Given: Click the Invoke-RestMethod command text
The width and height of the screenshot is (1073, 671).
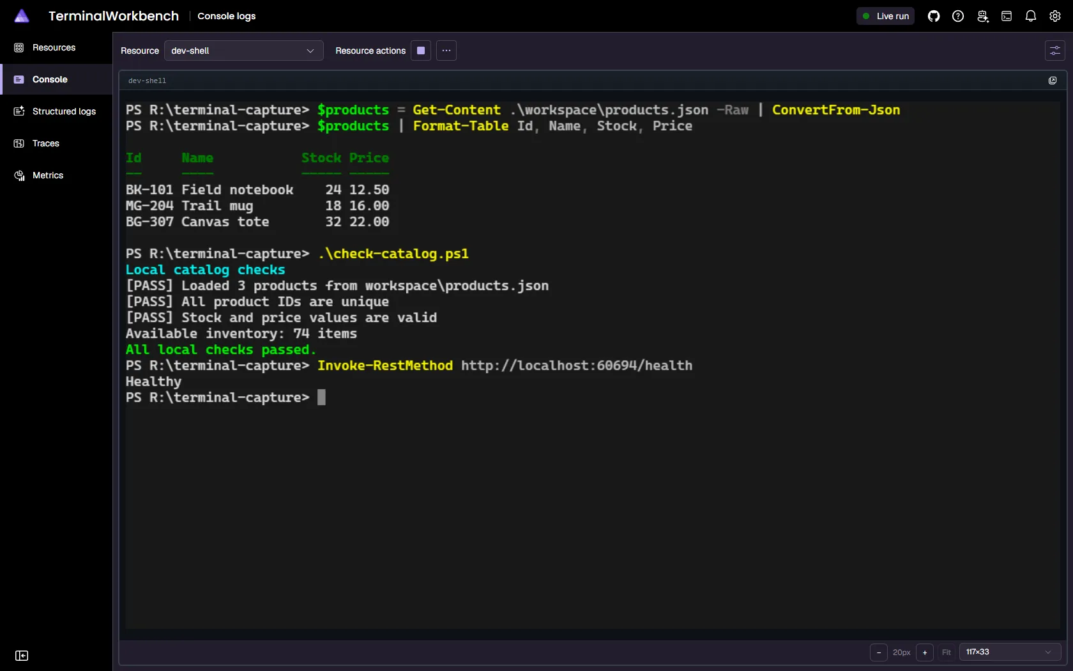Looking at the screenshot, I should point(385,366).
